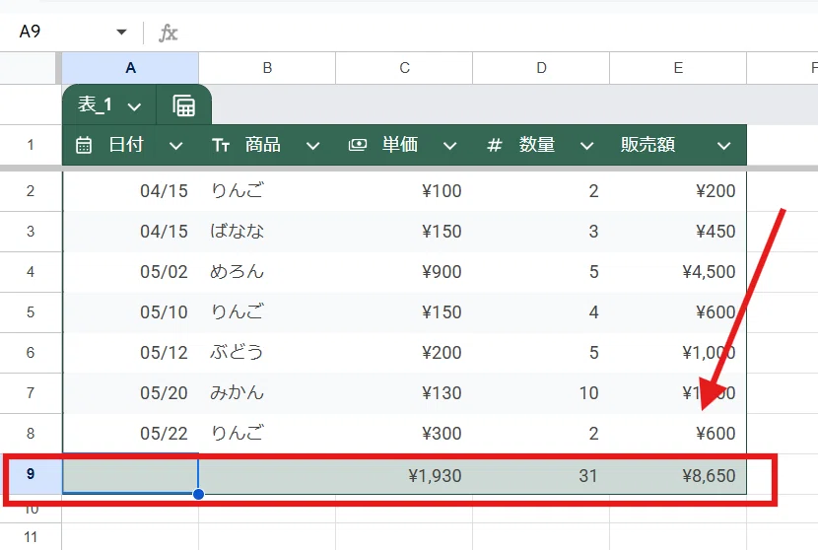818x550 pixels.
Task: Open the table view calculator icon
Action: pos(183,105)
